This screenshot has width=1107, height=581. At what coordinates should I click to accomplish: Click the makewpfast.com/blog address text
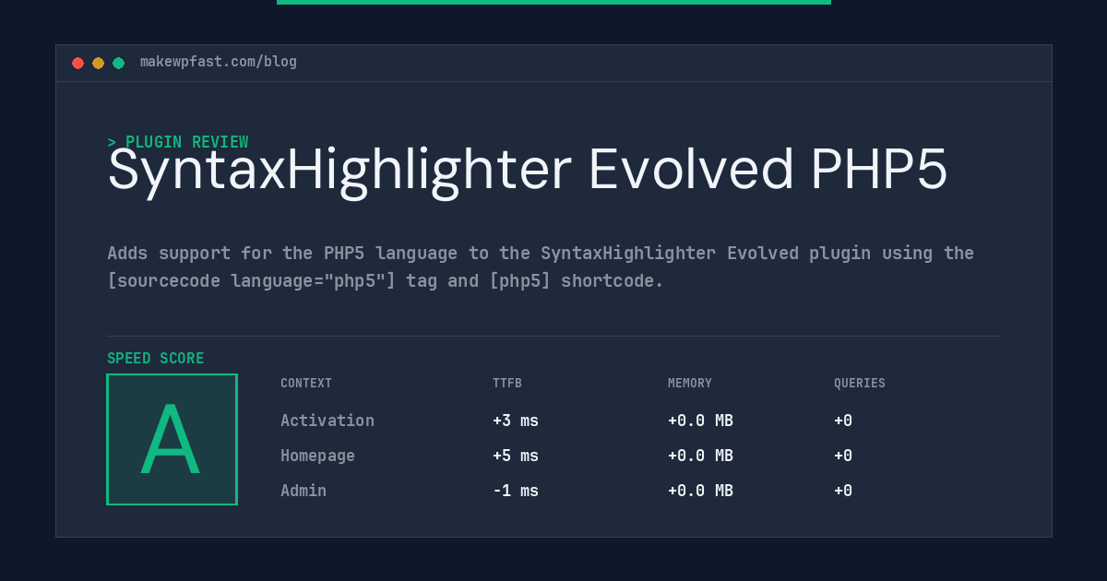point(219,62)
